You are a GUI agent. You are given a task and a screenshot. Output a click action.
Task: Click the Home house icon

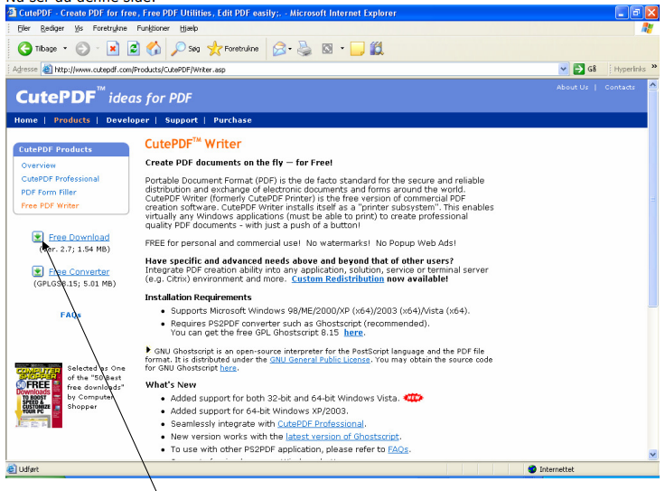tap(154, 49)
